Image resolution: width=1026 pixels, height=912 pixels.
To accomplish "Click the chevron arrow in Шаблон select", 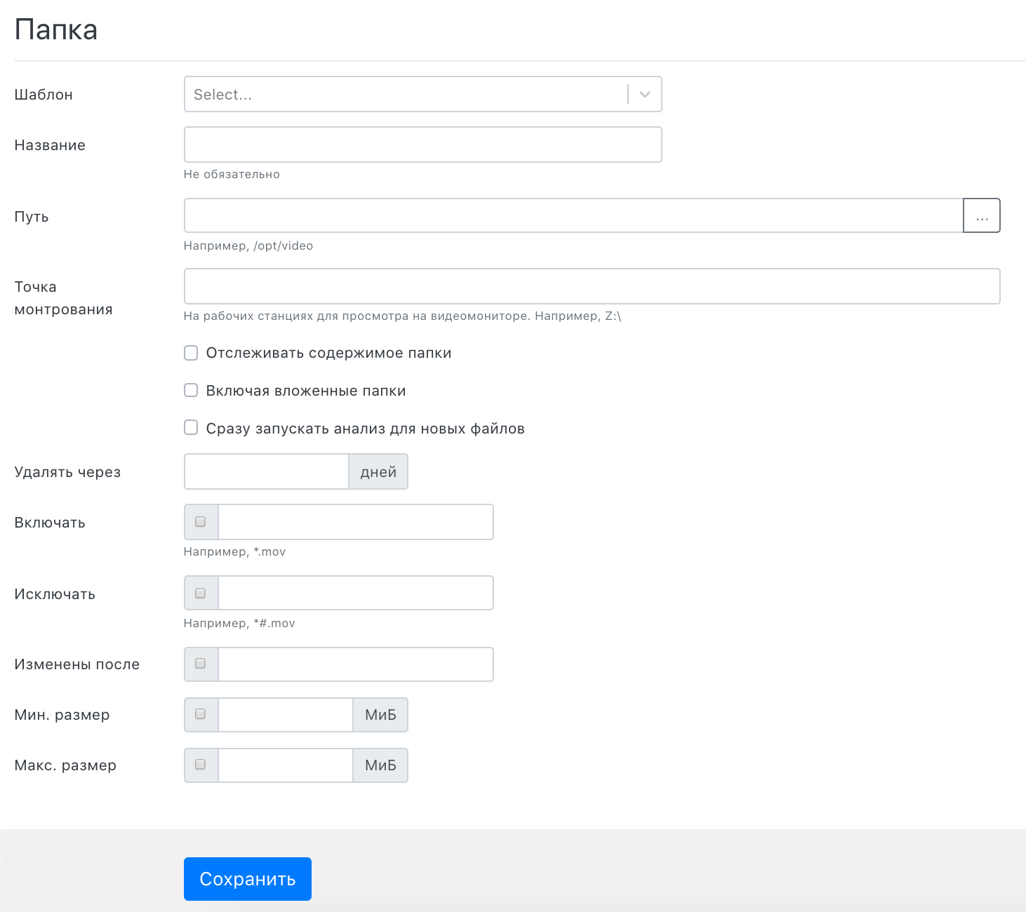I will click(645, 94).
